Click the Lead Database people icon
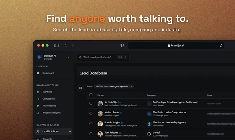235x140 pixels. tap(38, 131)
